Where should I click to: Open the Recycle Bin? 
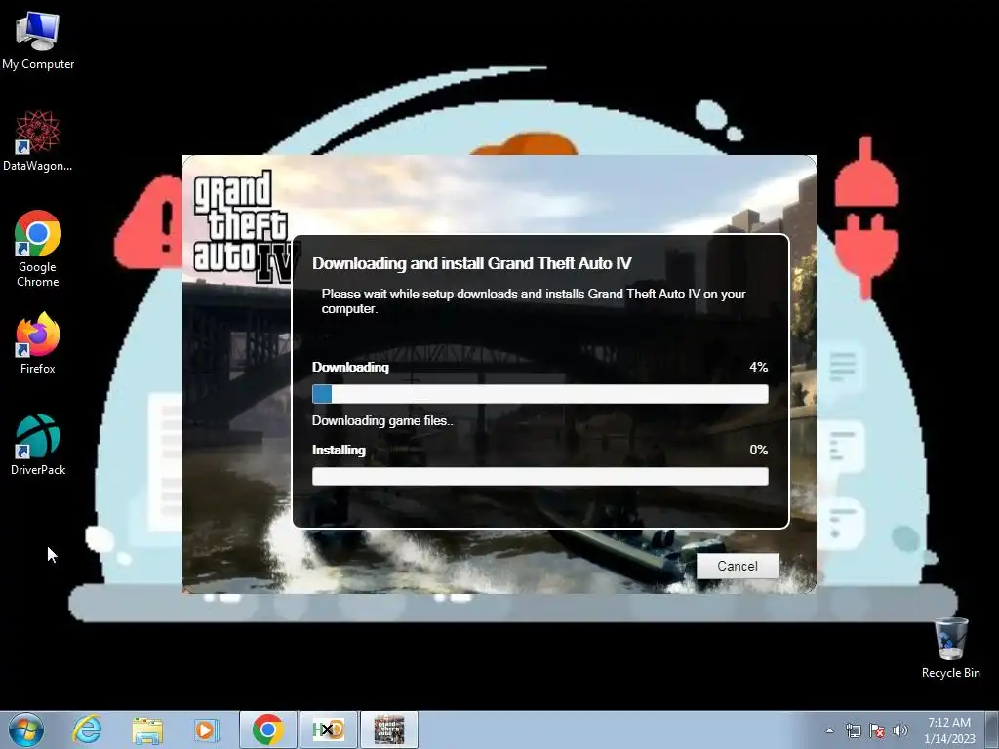coord(950,648)
